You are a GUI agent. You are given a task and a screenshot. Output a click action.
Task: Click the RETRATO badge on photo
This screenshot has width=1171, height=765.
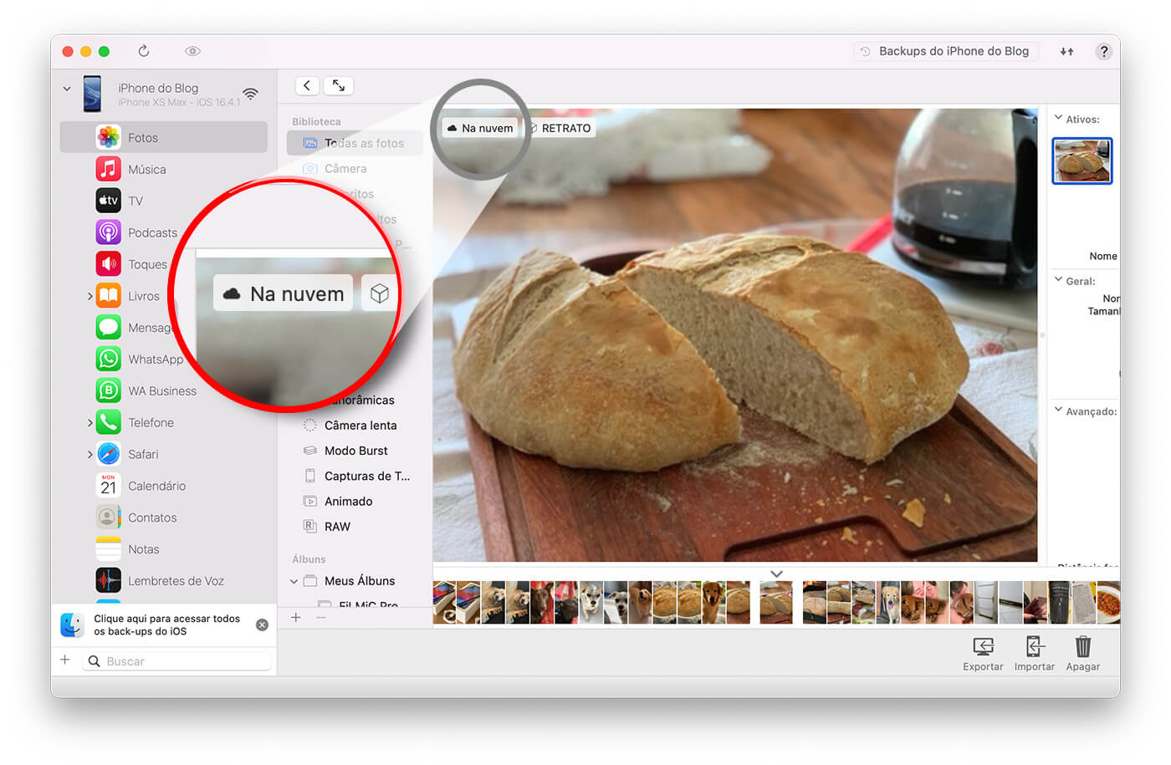[x=560, y=128]
